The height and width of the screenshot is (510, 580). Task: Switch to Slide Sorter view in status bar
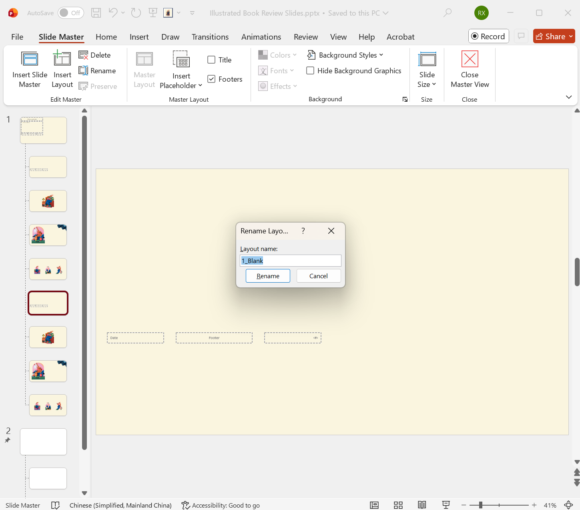coord(398,505)
